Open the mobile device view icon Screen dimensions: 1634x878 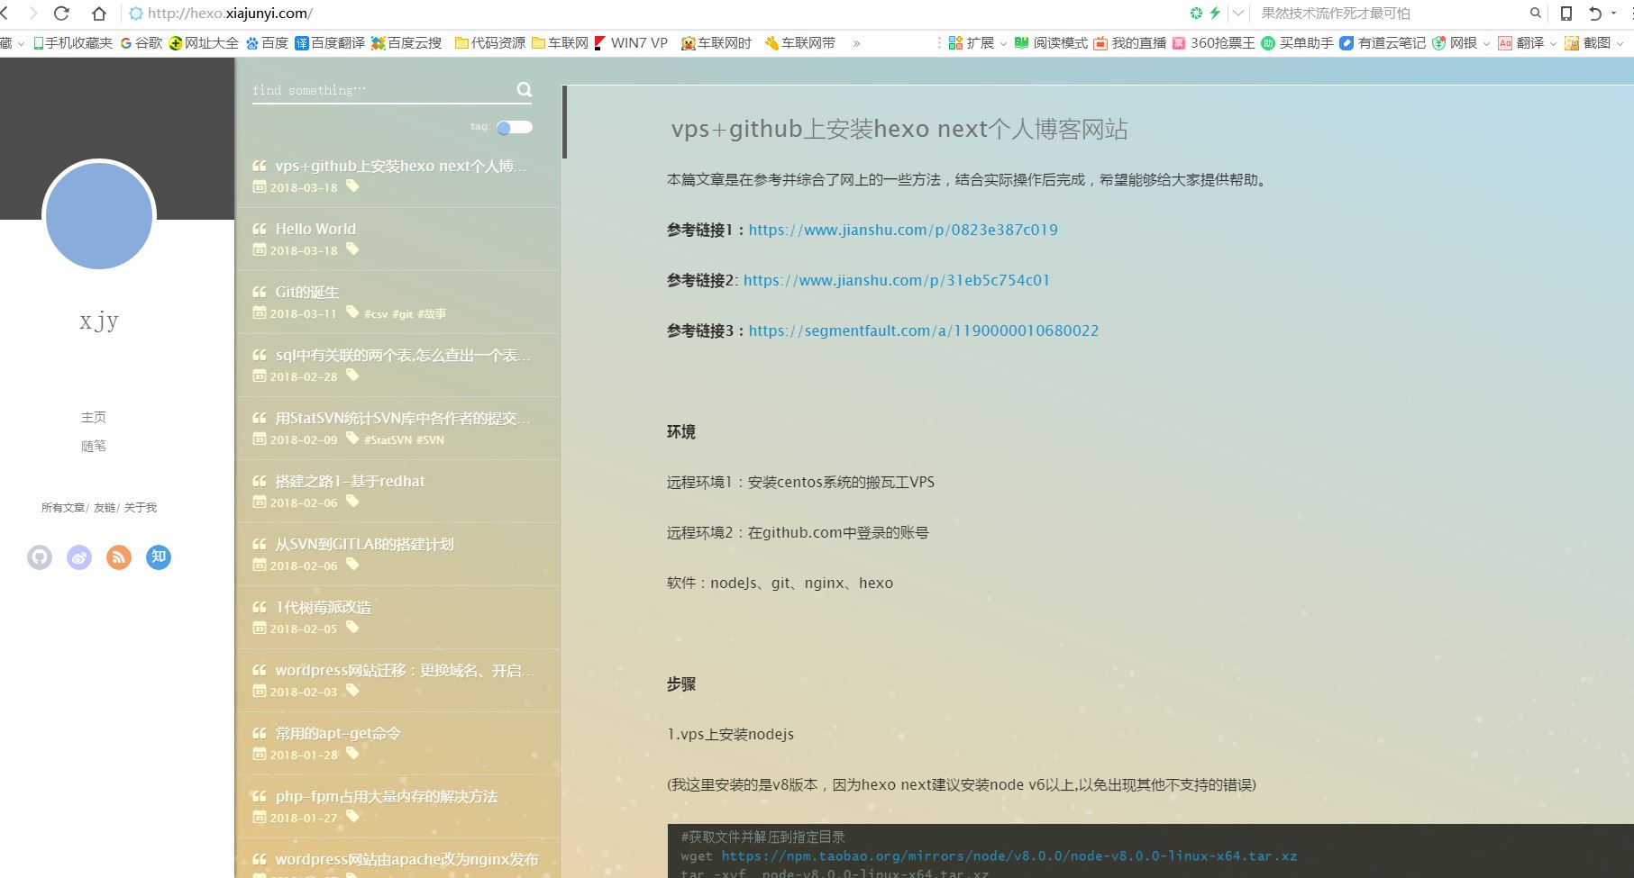coord(1566,14)
